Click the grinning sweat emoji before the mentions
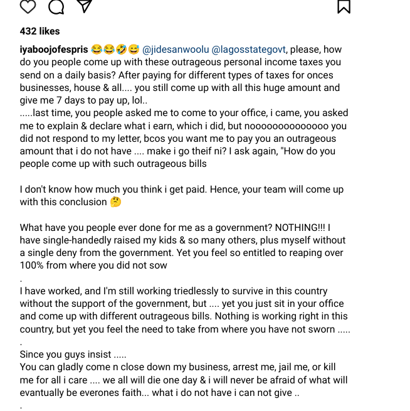Image resolution: width=410 pixels, height=411 pixels. point(134,50)
